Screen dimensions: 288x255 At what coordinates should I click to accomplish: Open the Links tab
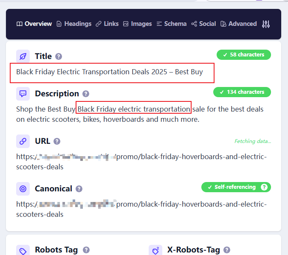107,24
